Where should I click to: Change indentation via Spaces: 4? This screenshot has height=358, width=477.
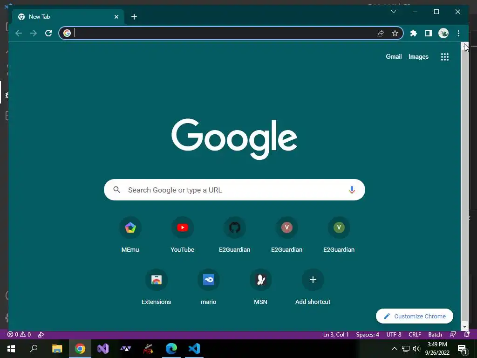pyautogui.click(x=368, y=334)
